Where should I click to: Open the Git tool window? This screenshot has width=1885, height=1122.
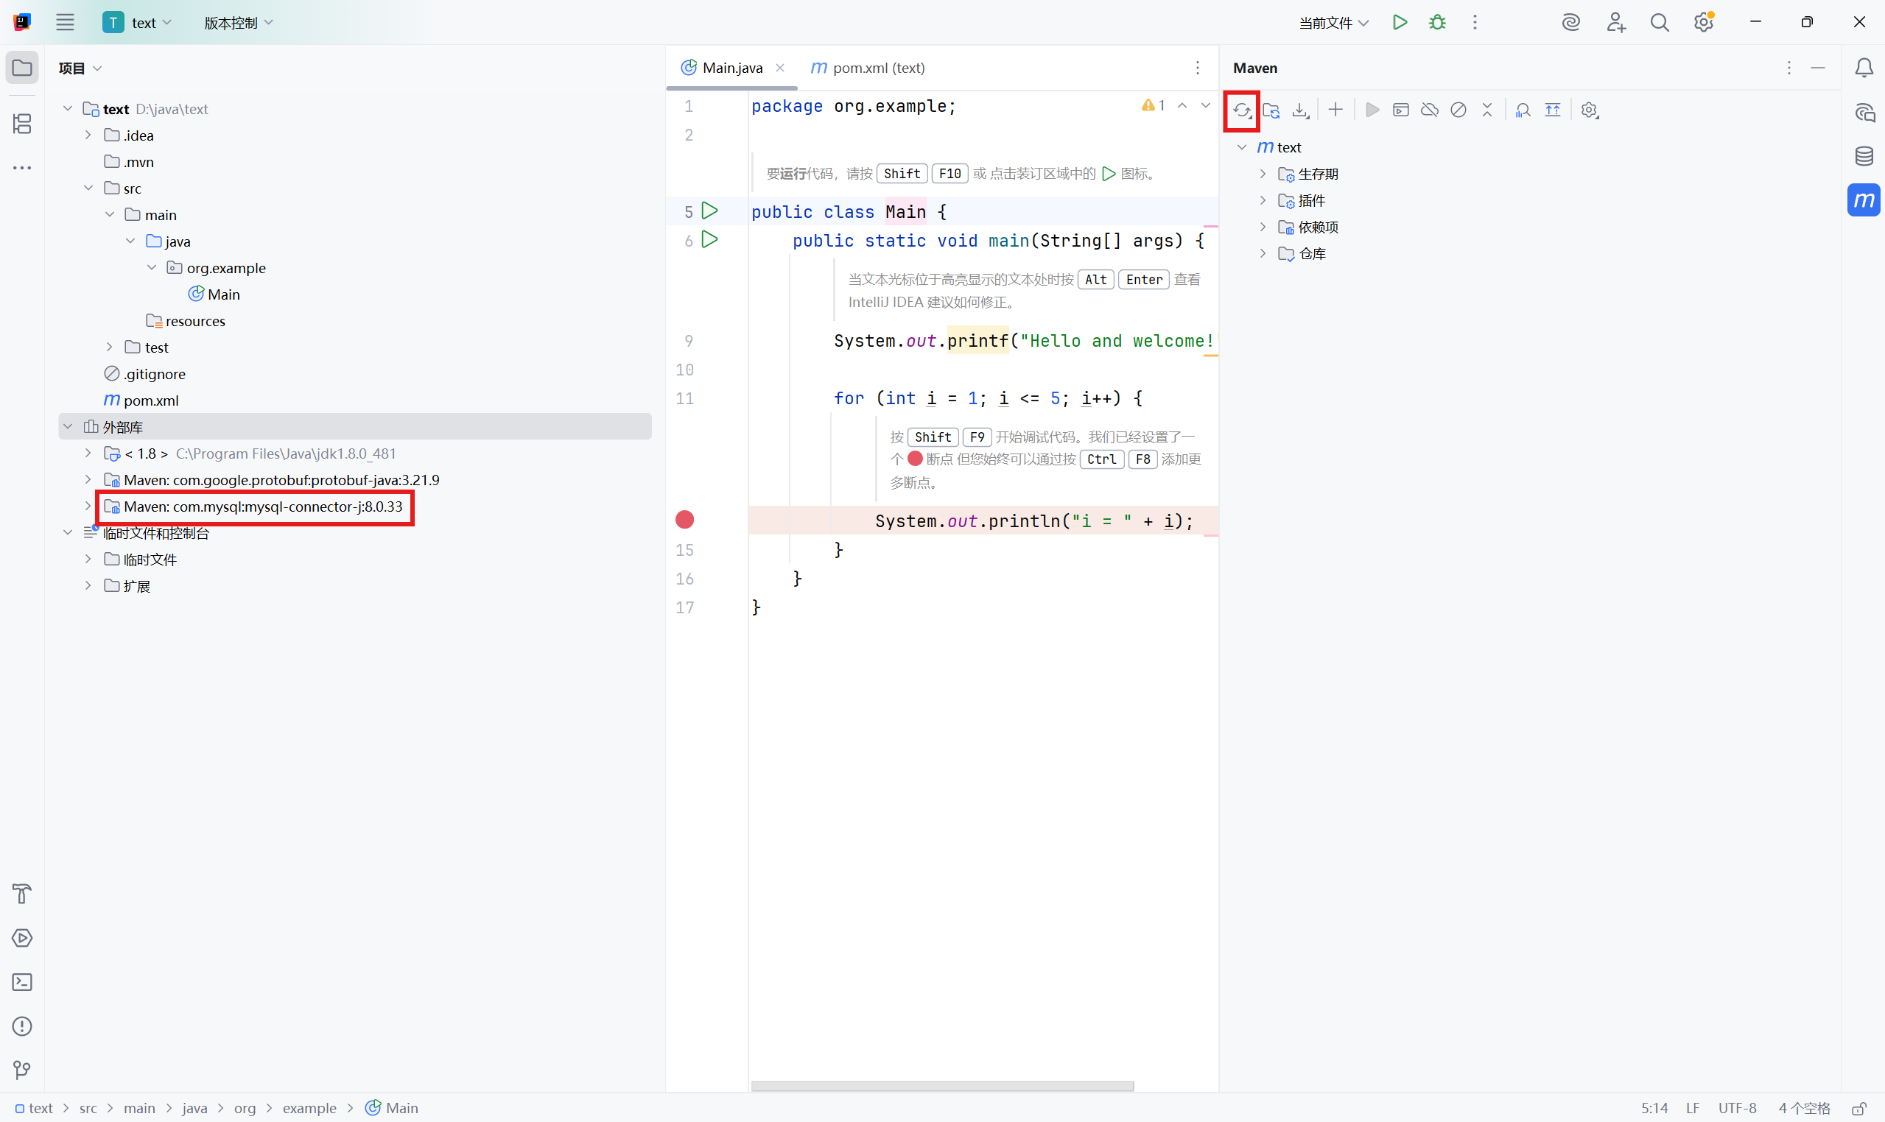click(x=22, y=1070)
